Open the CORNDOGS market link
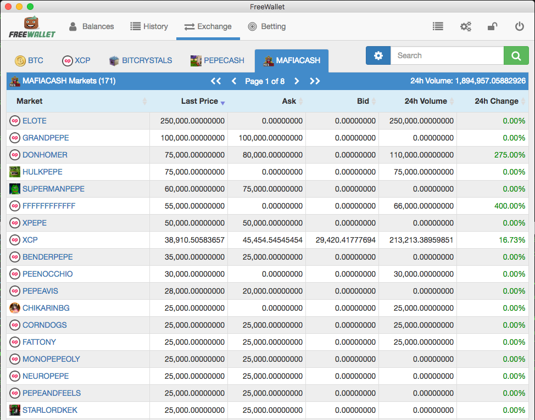This screenshot has height=420, width=535. coord(44,325)
